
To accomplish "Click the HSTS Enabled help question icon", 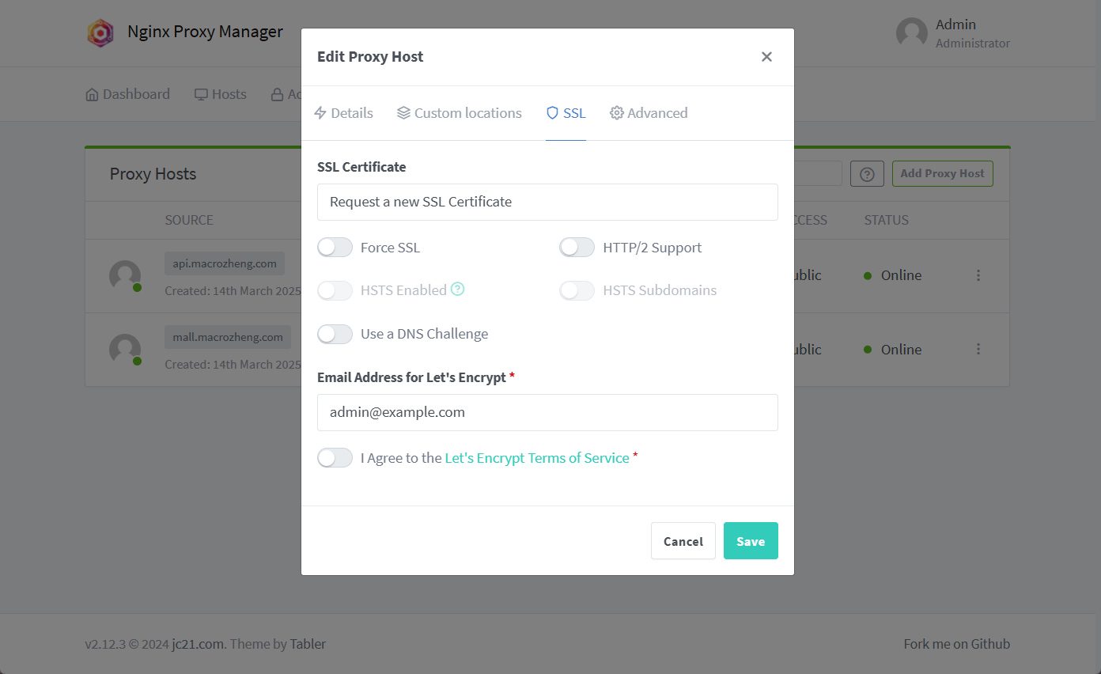I will [457, 290].
